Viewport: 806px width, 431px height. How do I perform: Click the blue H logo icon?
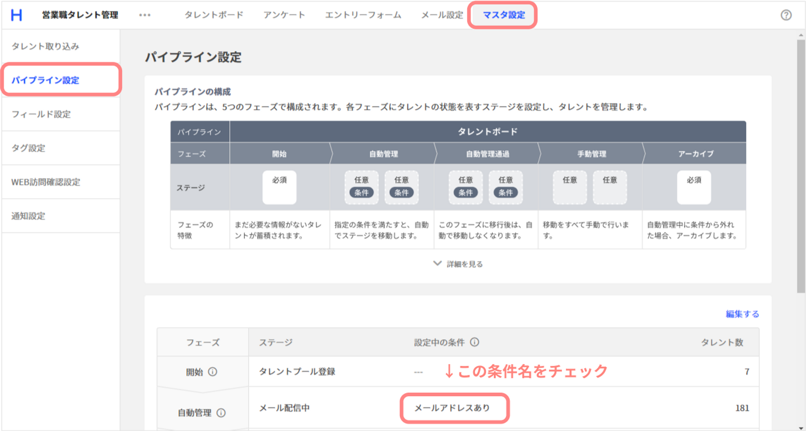(17, 15)
